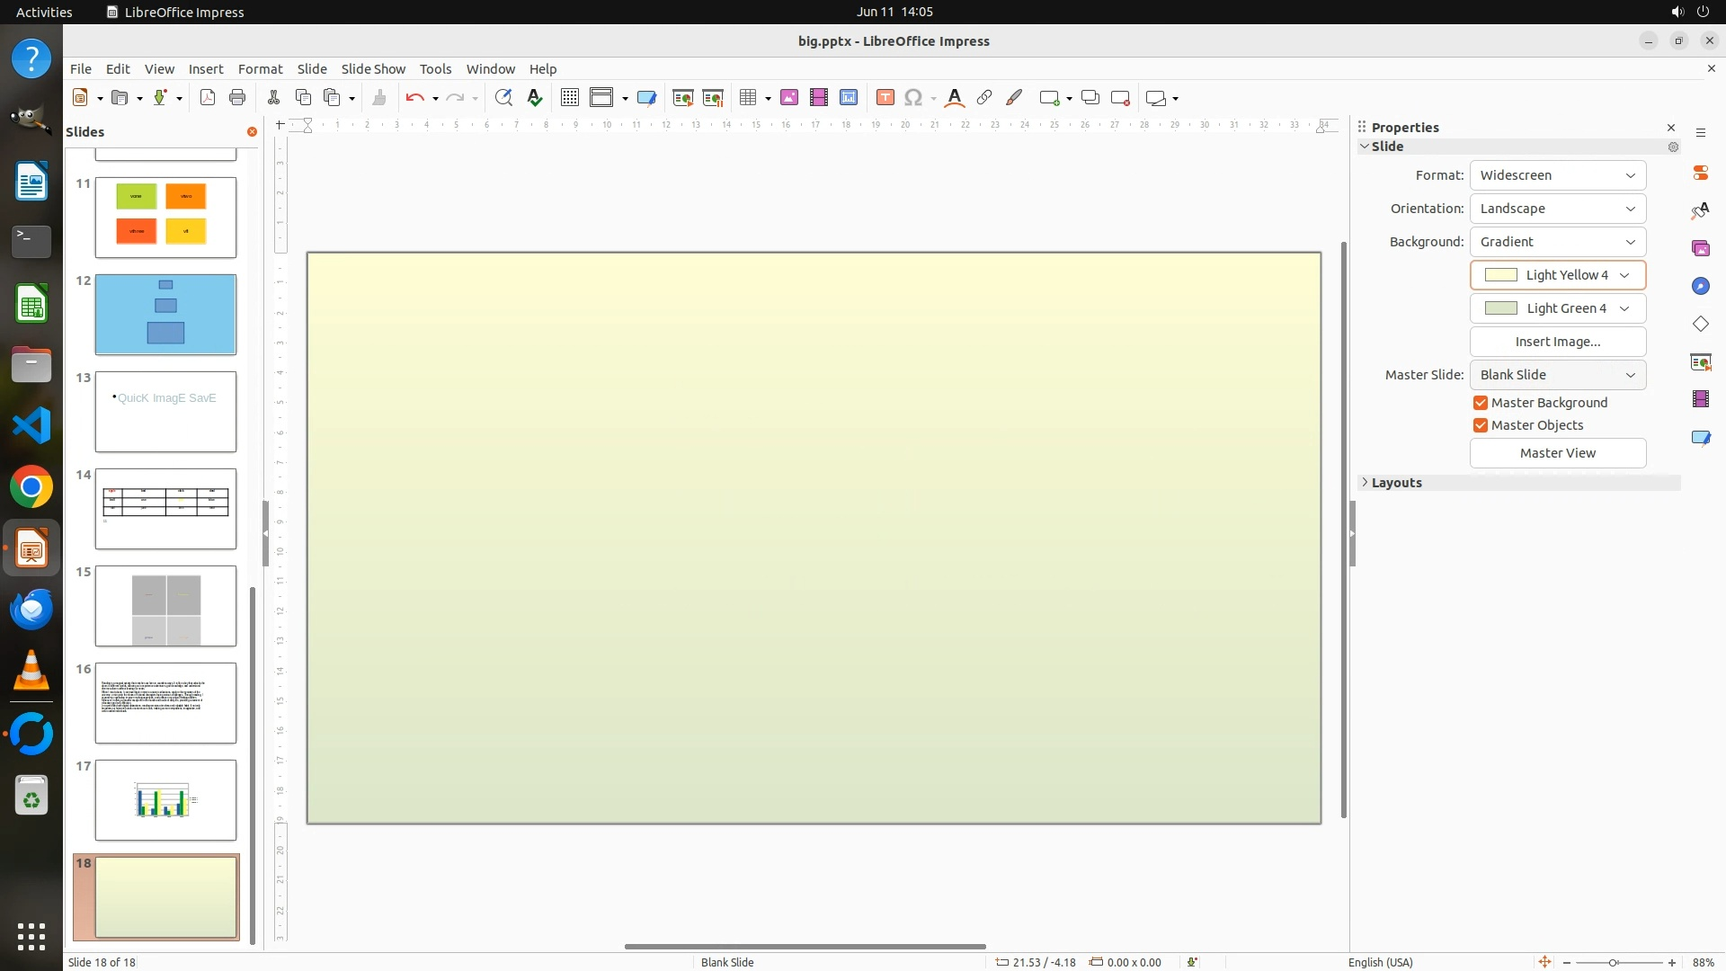This screenshot has width=1726, height=971.
Task: Open the Light Yellow 4 color swatch
Action: 1557,275
